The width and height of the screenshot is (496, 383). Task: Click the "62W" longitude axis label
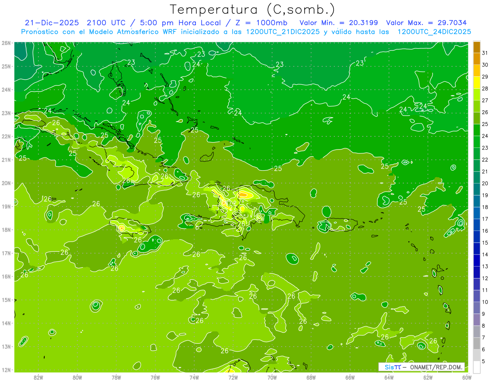428,377
